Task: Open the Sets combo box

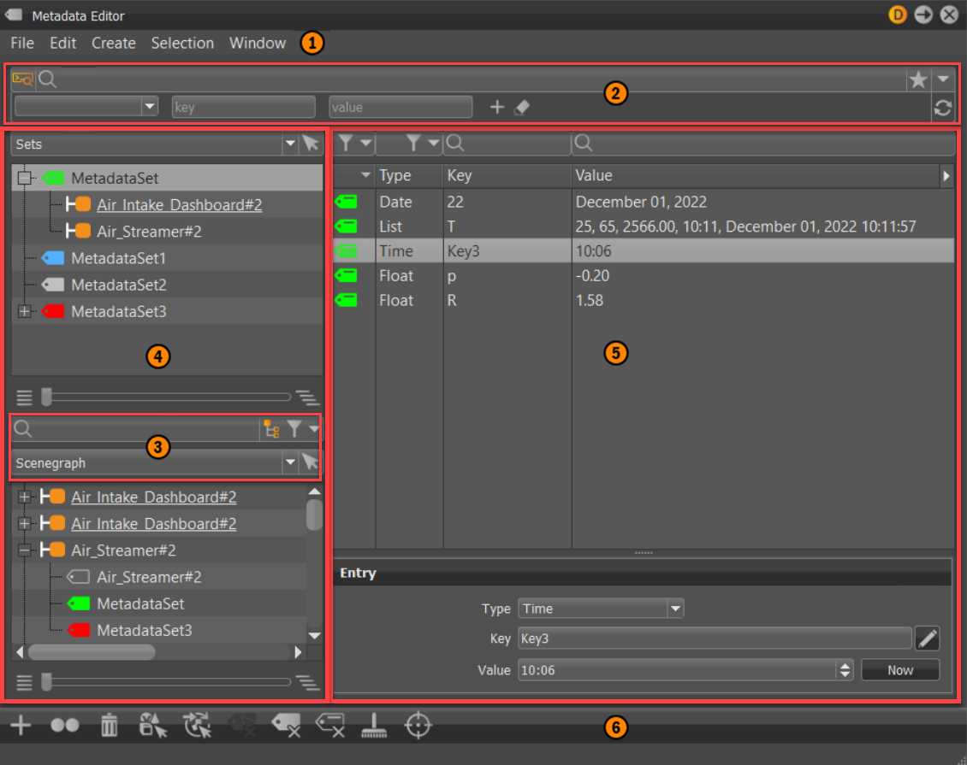Action: [154, 144]
